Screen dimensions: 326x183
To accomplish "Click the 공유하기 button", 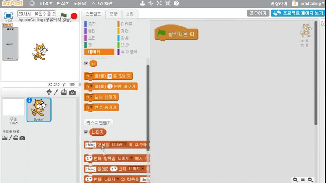I will tap(258, 13).
